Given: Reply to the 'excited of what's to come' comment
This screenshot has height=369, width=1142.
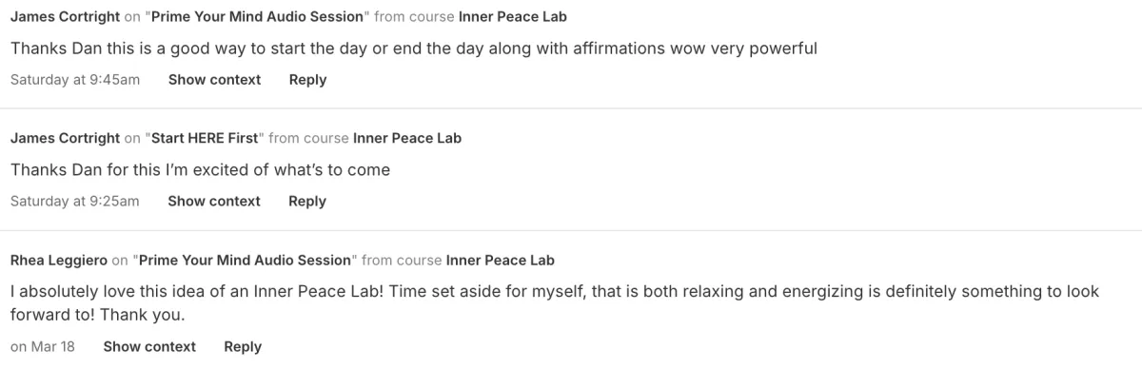Looking at the screenshot, I should tap(307, 201).
